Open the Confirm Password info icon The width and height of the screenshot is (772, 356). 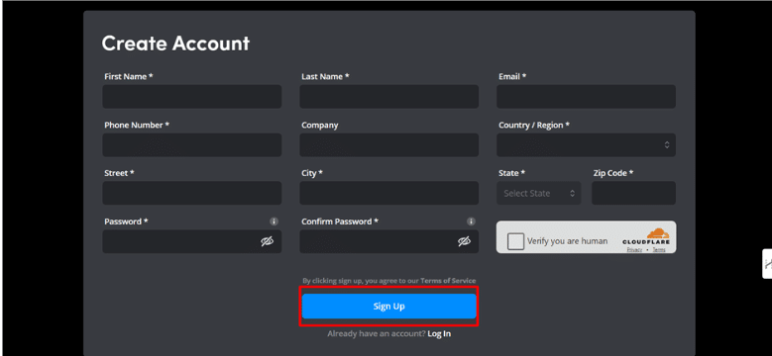471,222
